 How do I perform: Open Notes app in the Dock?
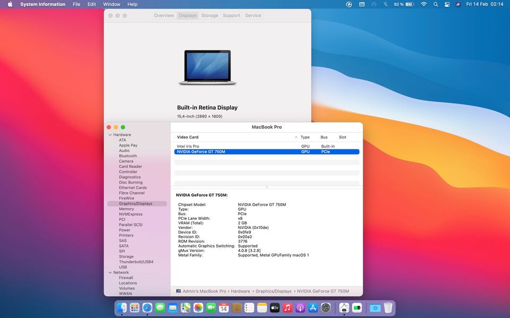point(262,307)
